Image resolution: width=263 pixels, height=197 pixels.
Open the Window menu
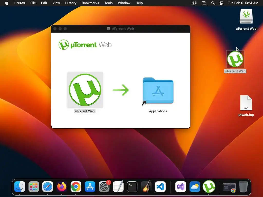pos(124,3)
